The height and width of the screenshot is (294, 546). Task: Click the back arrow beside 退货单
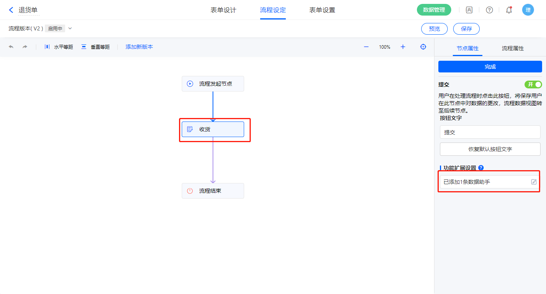11,10
